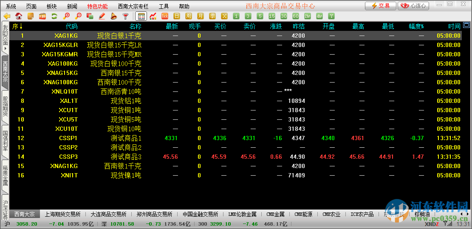Open the 郑州商品交易所 bottom tab
Viewport: 472px width, 229px height.
154,214
